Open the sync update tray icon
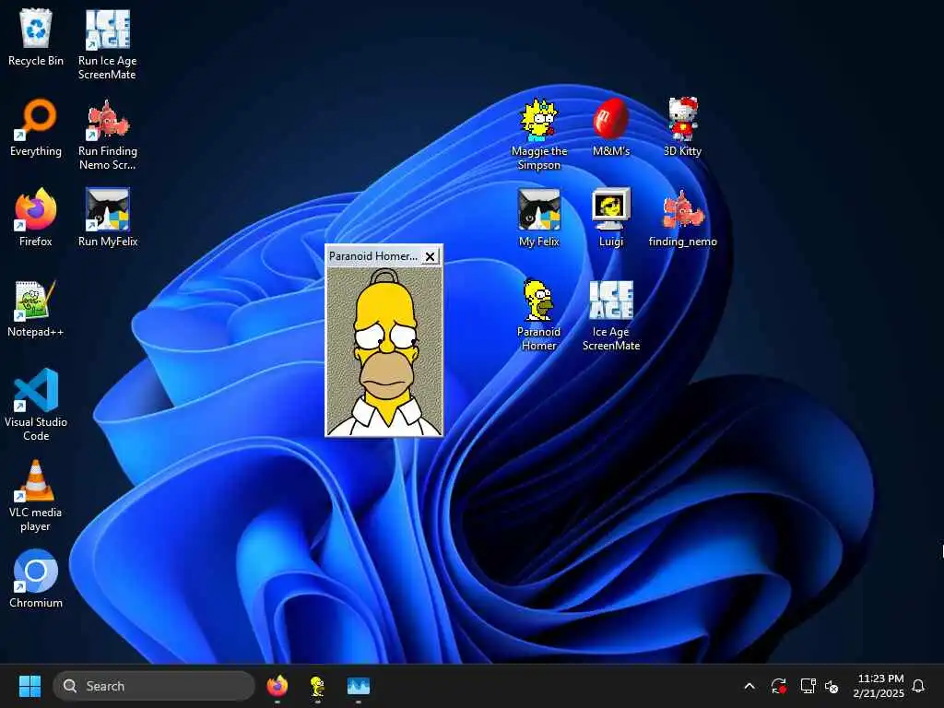Screen dimensions: 944x708 tap(778, 686)
